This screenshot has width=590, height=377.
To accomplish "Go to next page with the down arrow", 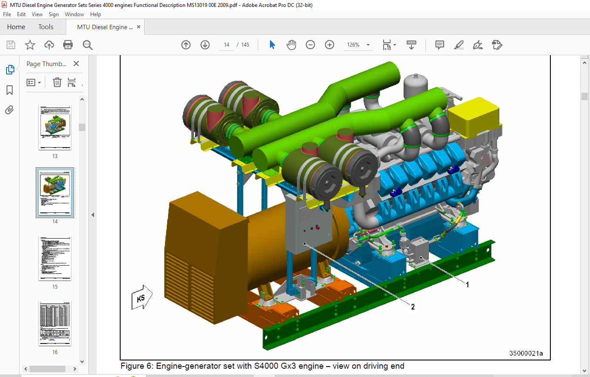I will (x=205, y=45).
